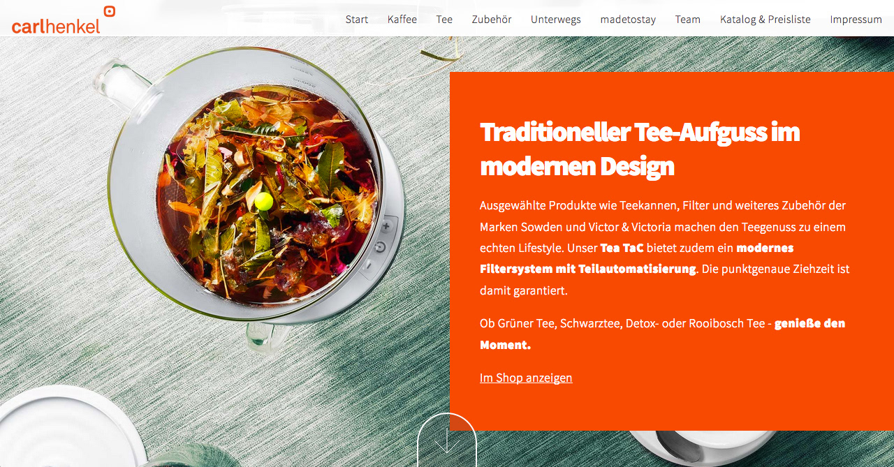Viewport: 894px width, 467px height.
Task: Click the 'Traditioneller Tee-Aufguss' heading
Action: 640,149
